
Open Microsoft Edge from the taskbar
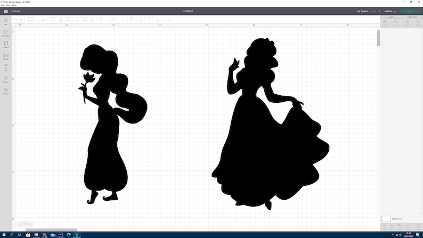[x=69, y=235]
